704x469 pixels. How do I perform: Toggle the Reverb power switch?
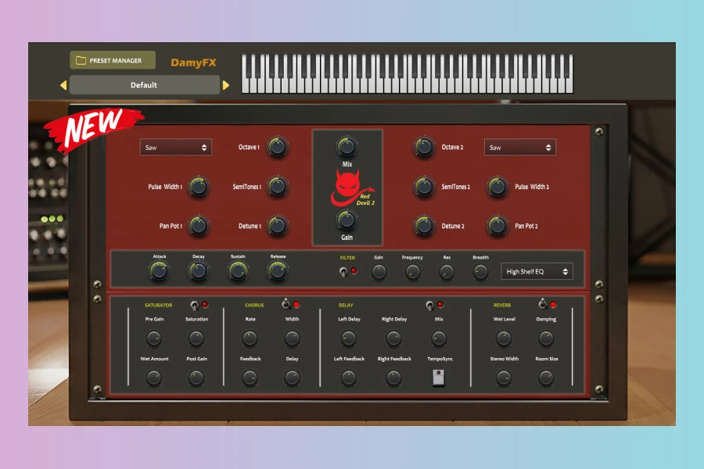click(542, 304)
